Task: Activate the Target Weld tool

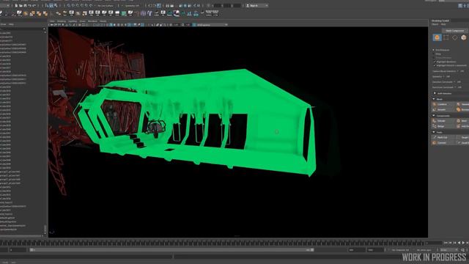Action: coord(462,137)
